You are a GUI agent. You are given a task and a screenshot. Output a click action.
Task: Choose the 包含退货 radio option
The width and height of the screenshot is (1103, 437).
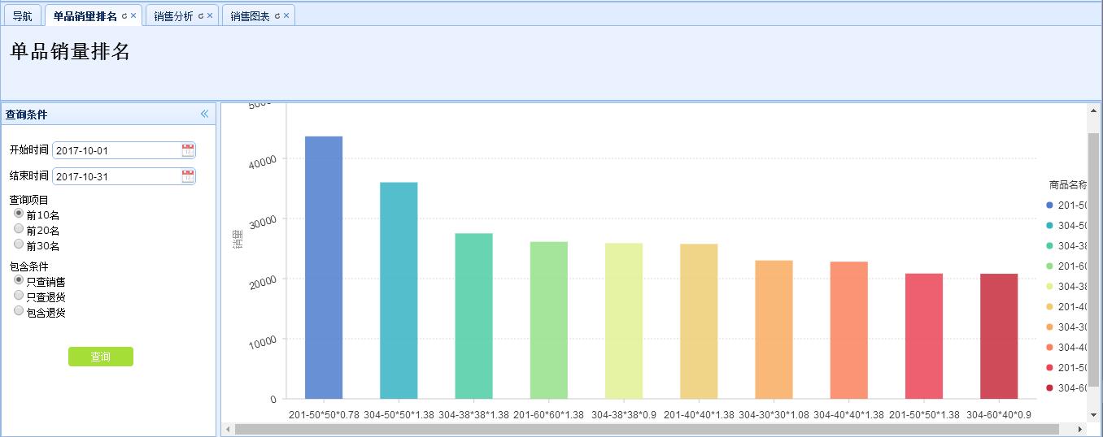coord(19,311)
